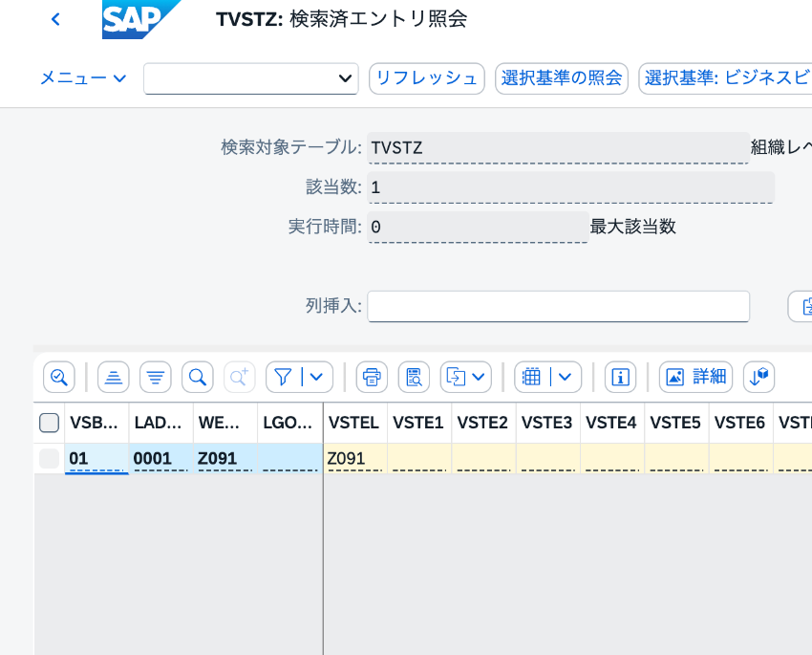Click the VSB... column header
The image size is (812, 655).
click(x=96, y=423)
